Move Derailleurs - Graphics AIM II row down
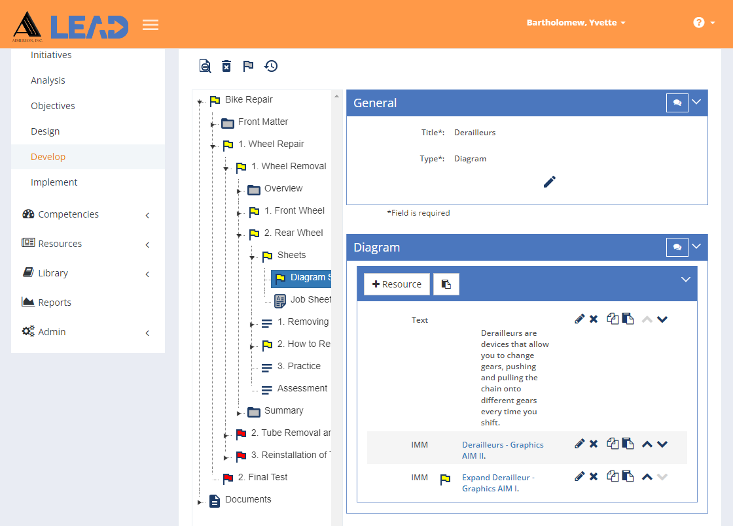Image resolution: width=733 pixels, height=526 pixels. coord(662,444)
